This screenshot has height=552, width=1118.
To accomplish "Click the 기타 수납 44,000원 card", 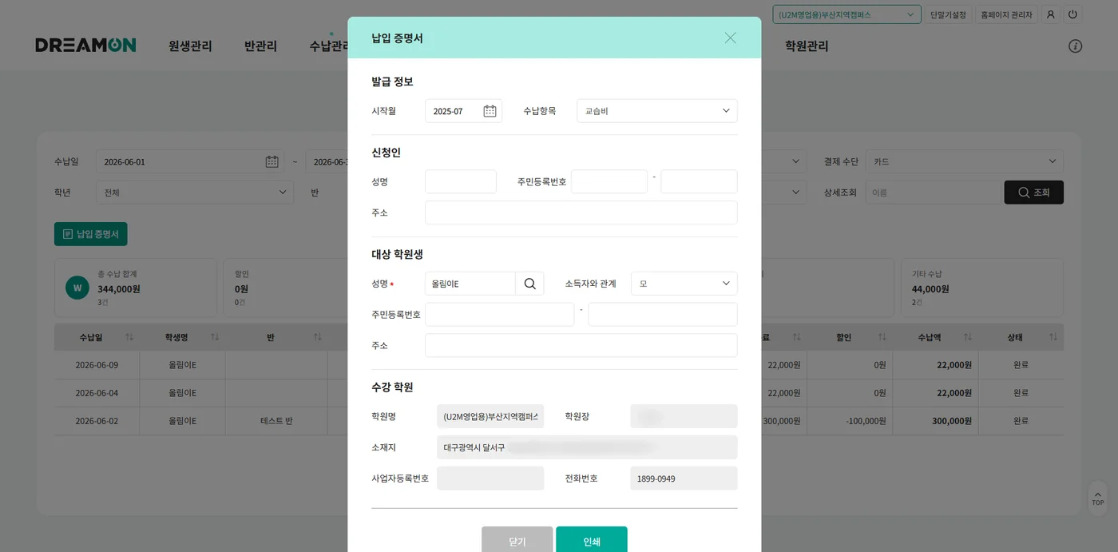I will coord(982,288).
